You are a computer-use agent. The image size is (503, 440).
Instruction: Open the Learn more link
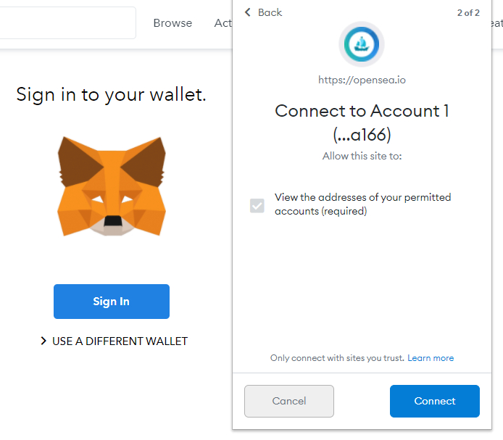tap(431, 358)
